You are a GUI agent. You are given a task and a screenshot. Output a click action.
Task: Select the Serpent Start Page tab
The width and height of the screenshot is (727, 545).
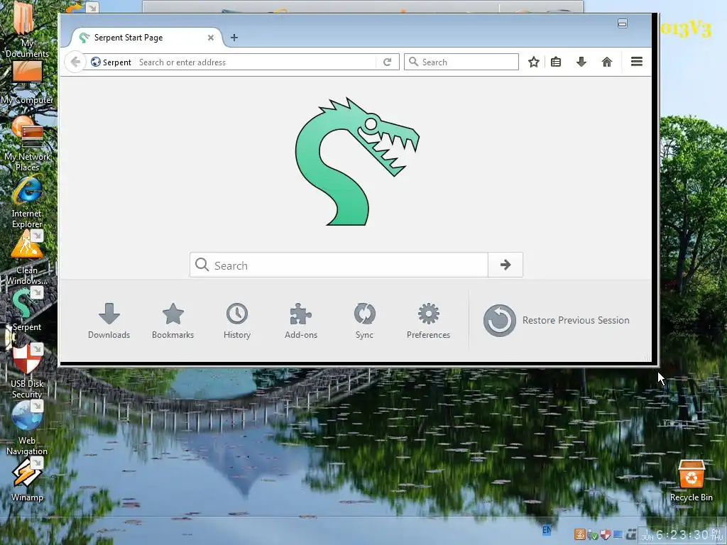[x=146, y=38]
